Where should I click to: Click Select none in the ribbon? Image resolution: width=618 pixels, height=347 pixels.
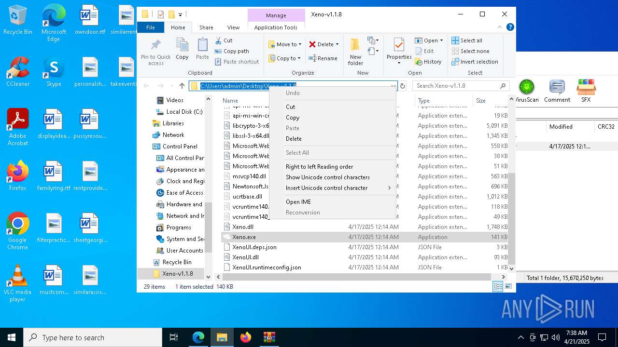470,51
